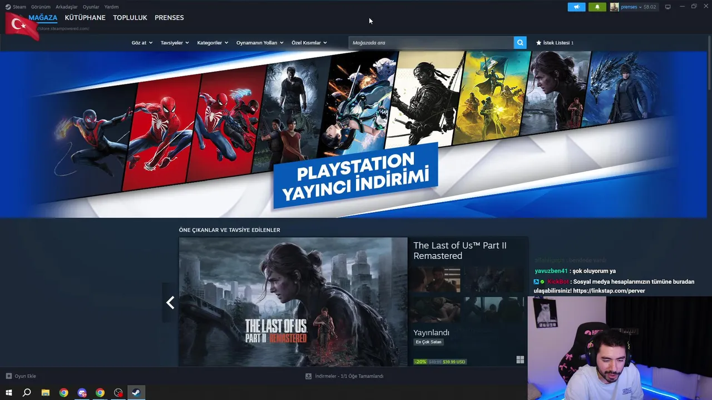Open The Last of Us Part II capsule image
This screenshot has height=400, width=712.
(293, 302)
